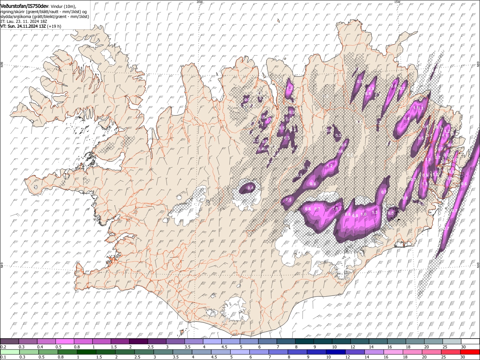Click the 0.1 label in the lower legend row
Image resolution: width=480 pixels, height=360 pixels.
[x=3, y=357]
